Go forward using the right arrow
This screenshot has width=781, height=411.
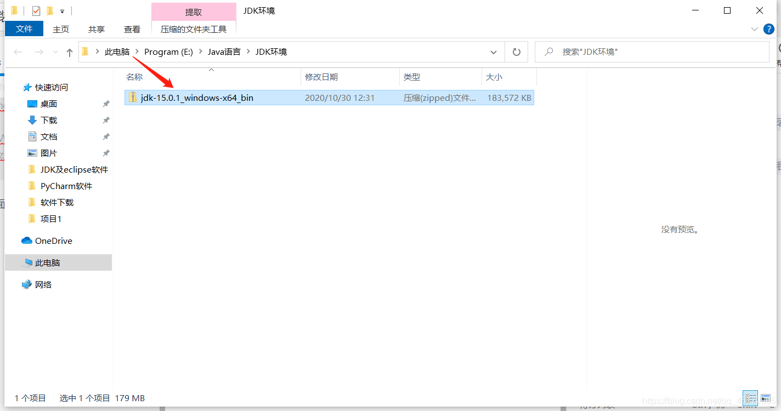[39, 52]
